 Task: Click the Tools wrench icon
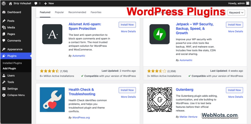pyautogui.click(x=4, y=82)
